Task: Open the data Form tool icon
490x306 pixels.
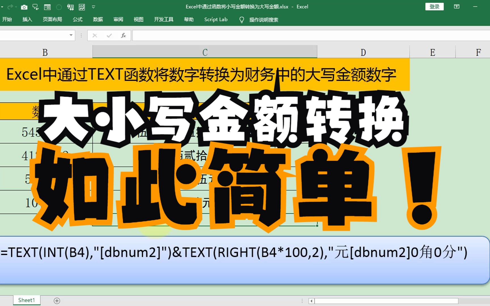Action: tap(47, 7)
